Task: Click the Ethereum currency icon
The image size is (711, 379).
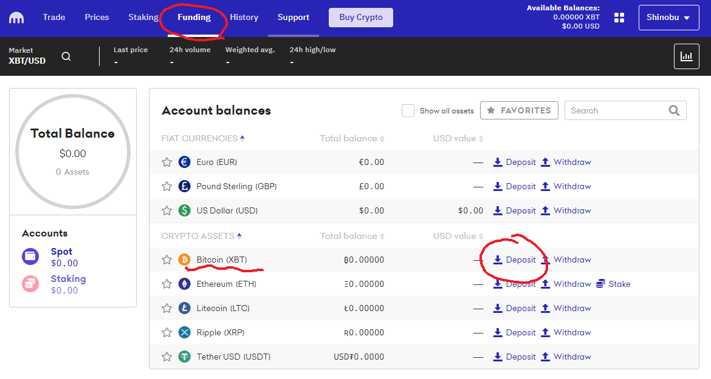Action: pyautogui.click(x=184, y=283)
